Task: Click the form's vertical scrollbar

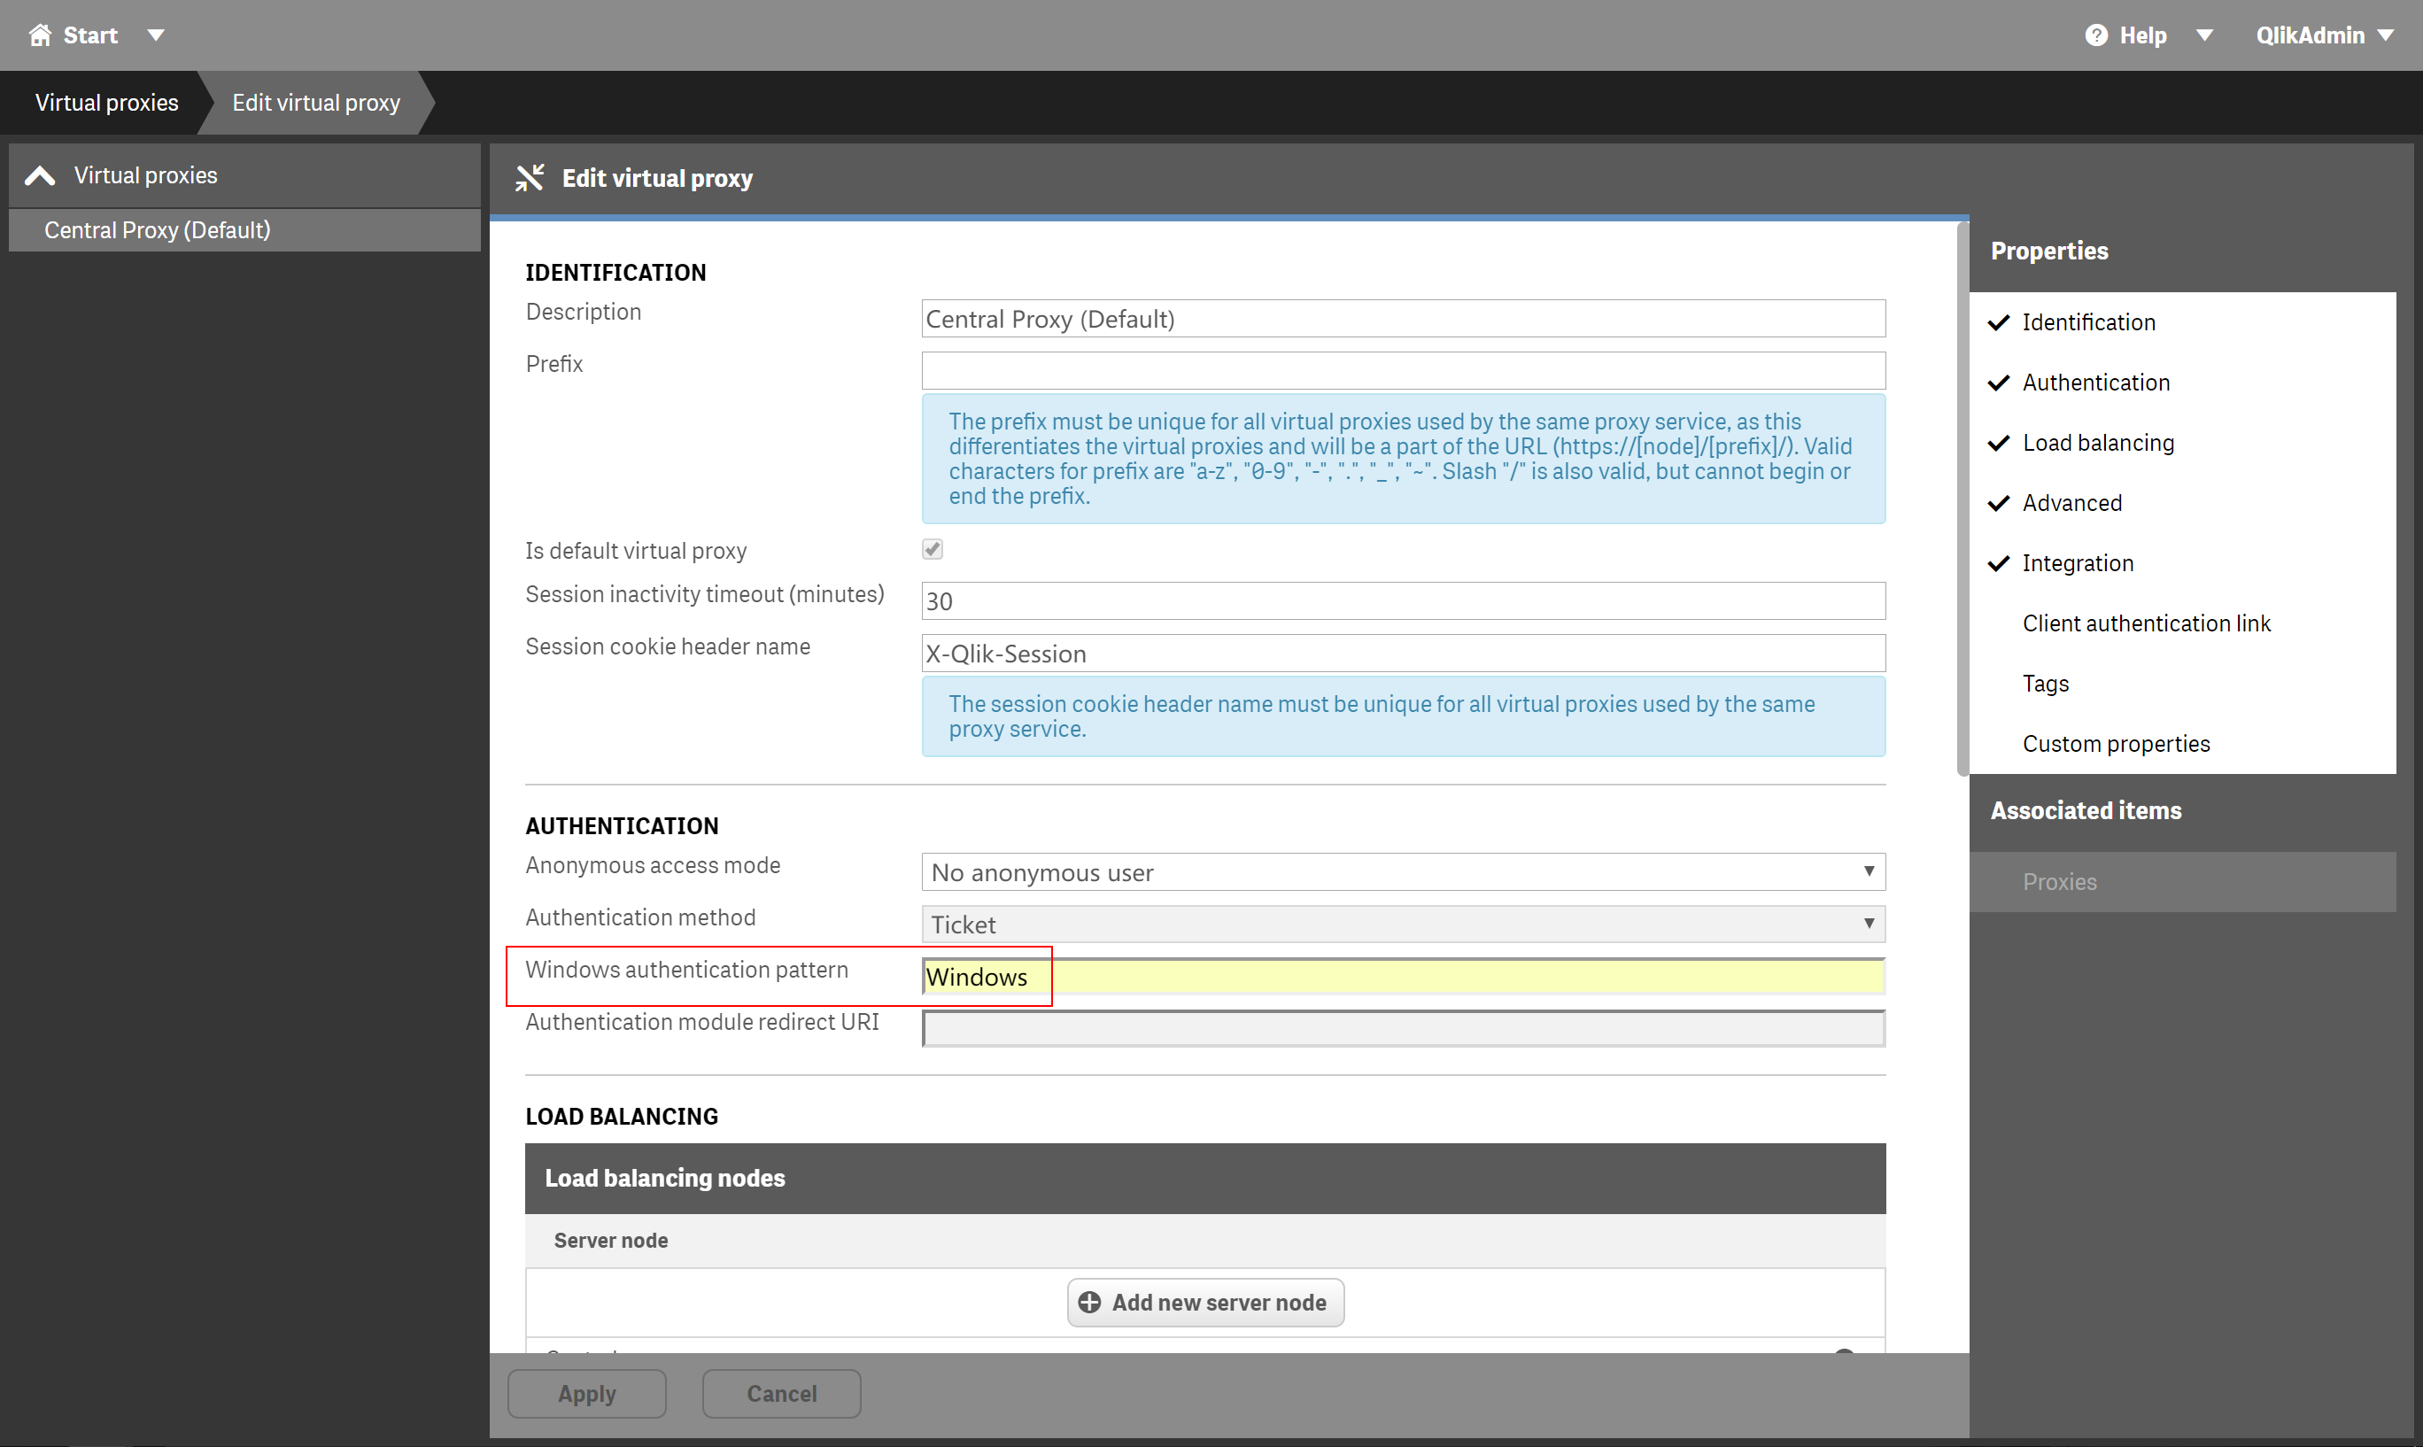Action: [x=1961, y=498]
